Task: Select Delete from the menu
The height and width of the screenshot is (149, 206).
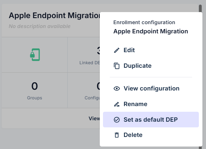Action: click(151, 135)
